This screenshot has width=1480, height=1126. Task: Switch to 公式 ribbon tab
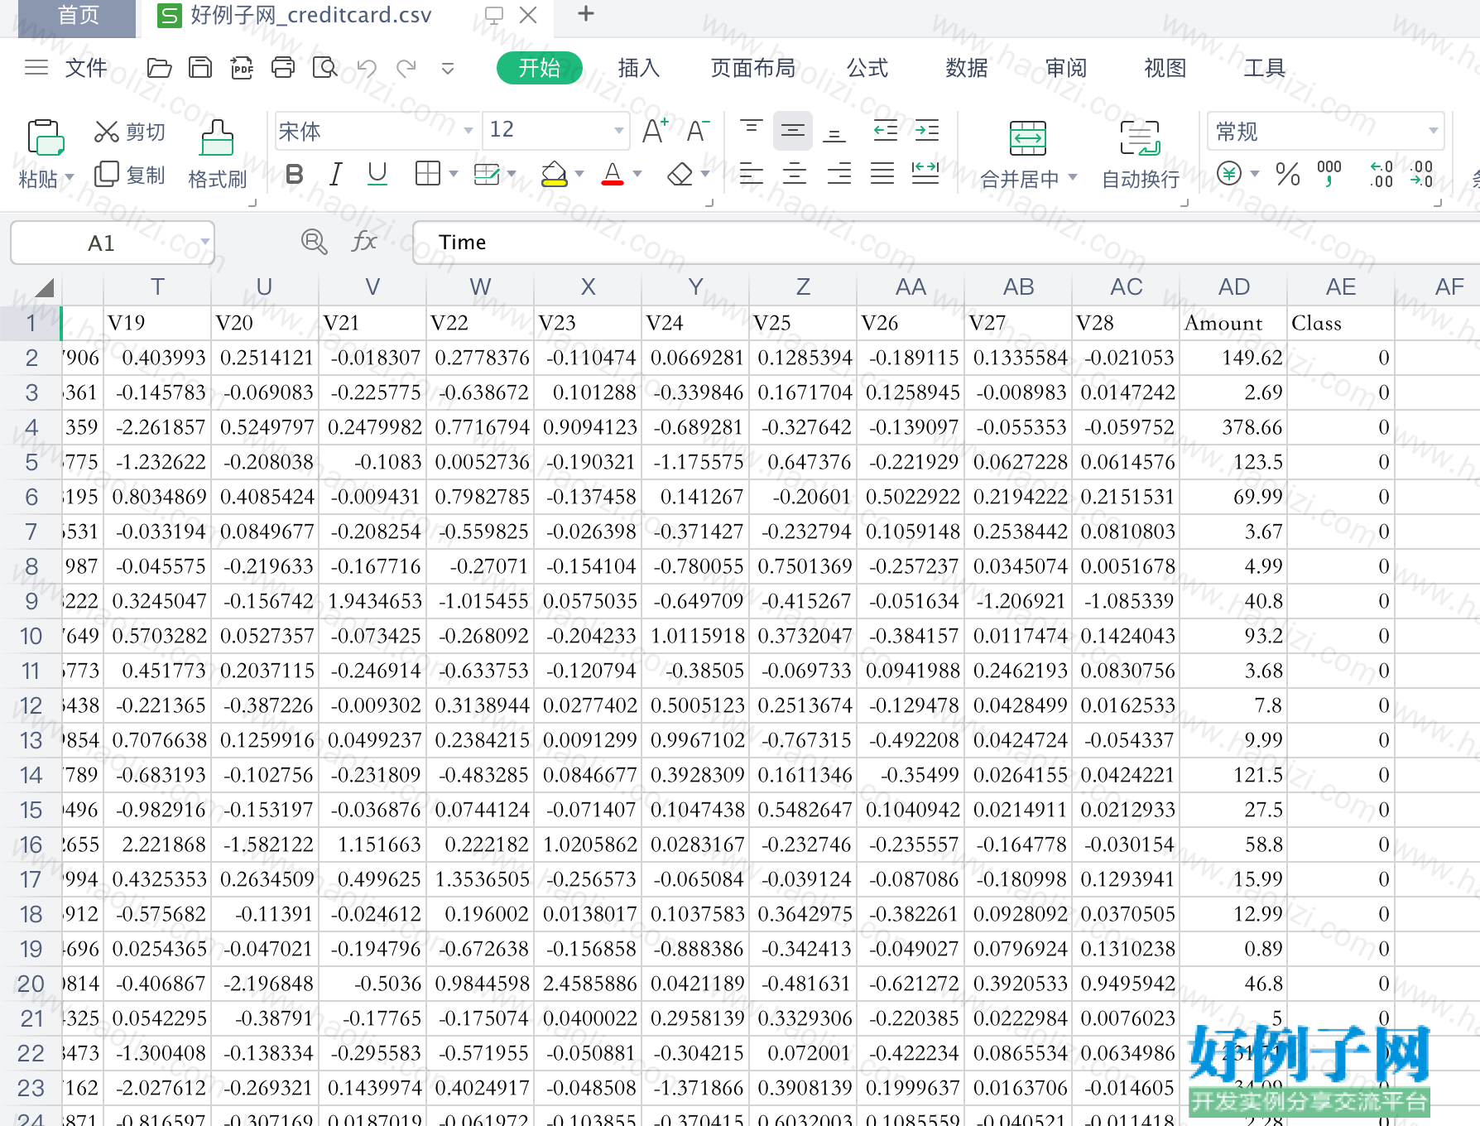click(867, 68)
